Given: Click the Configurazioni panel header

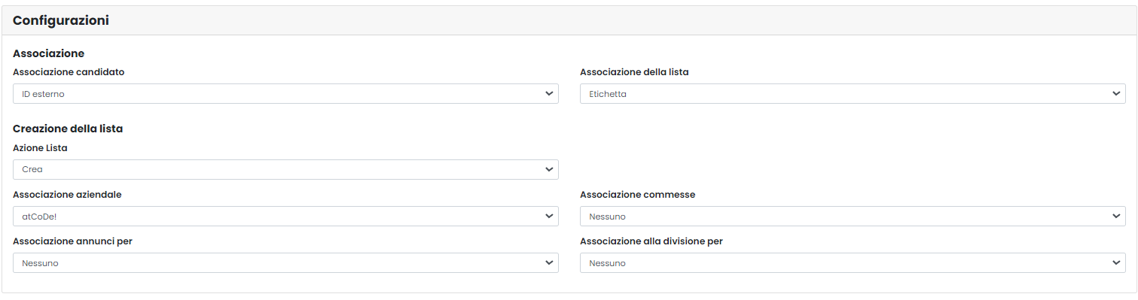Looking at the screenshot, I should [569, 21].
